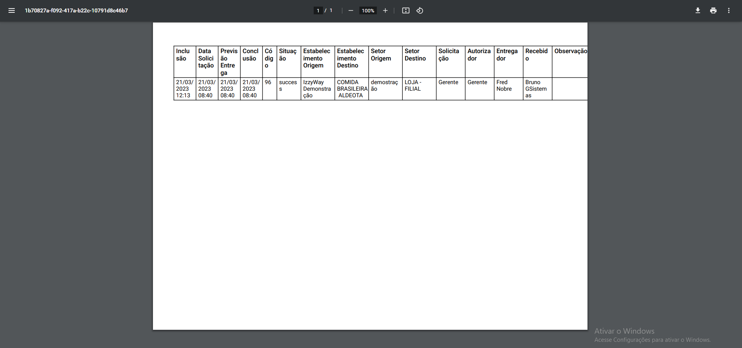Select the 'Conclusão' column header

click(251, 62)
